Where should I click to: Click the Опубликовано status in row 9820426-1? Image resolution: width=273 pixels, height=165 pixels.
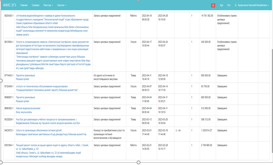tap(227, 19)
